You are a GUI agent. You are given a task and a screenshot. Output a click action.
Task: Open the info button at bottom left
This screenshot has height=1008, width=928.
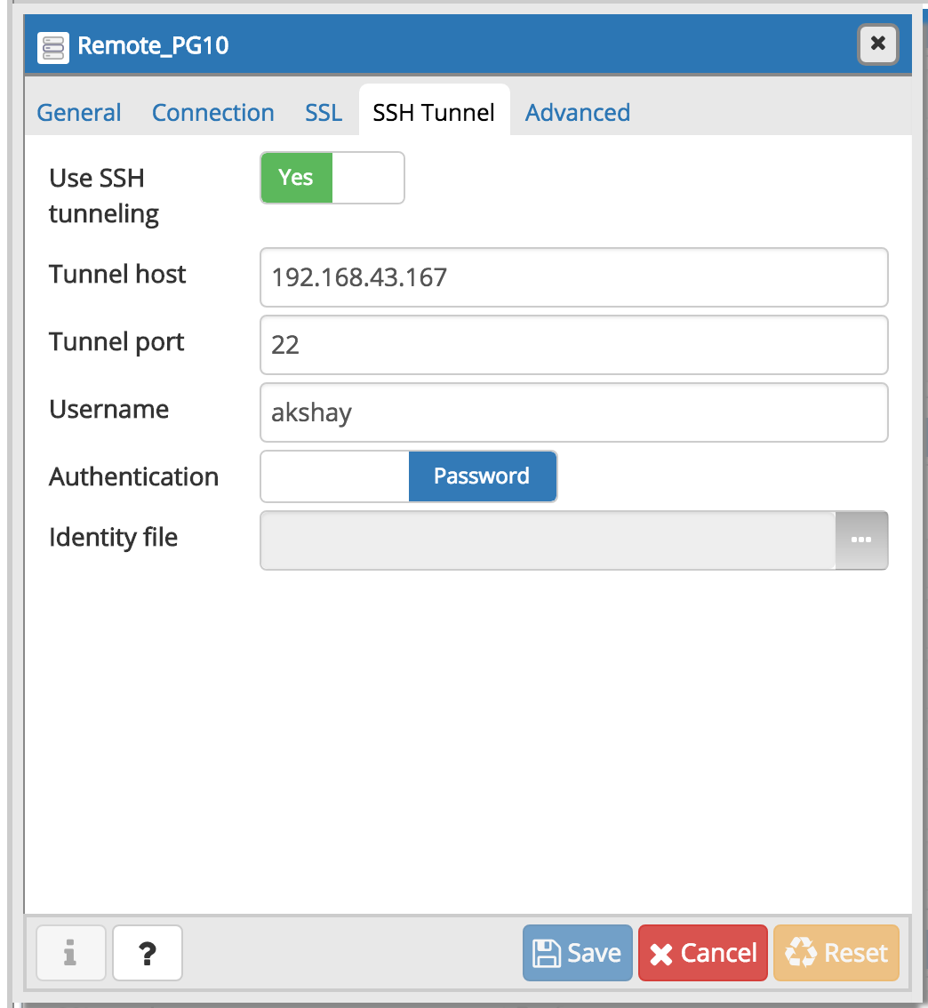(70, 953)
